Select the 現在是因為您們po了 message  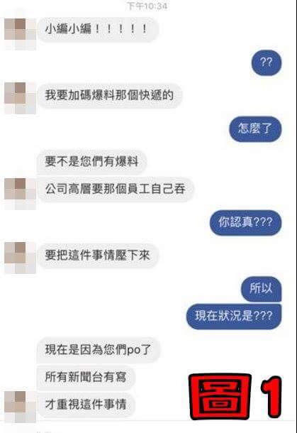[98, 350]
